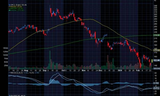Viewport: 160px width, 96px height.
Task: Click the ORCL (Daily) 151.86 legend label
Action: 19,5
